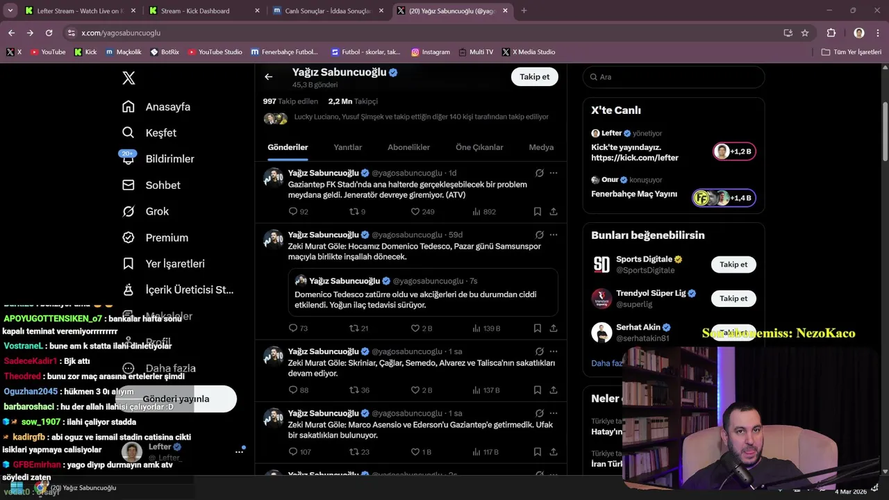Like the Domenico Tedesco Samsunspor post

421,328
